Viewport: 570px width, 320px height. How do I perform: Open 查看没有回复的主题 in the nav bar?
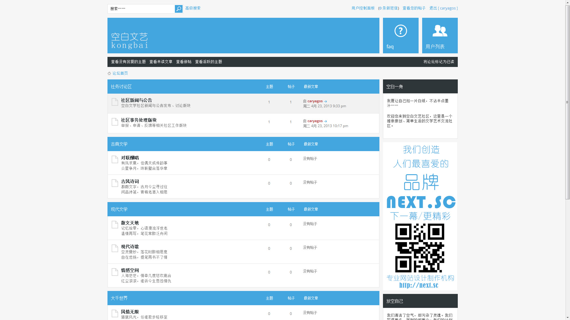[128, 62]
